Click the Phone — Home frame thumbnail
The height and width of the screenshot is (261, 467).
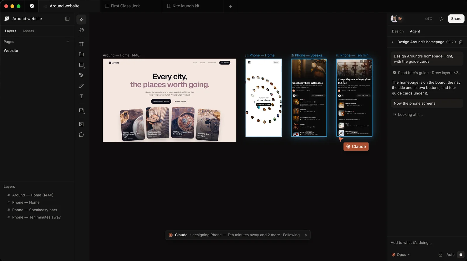264,98
